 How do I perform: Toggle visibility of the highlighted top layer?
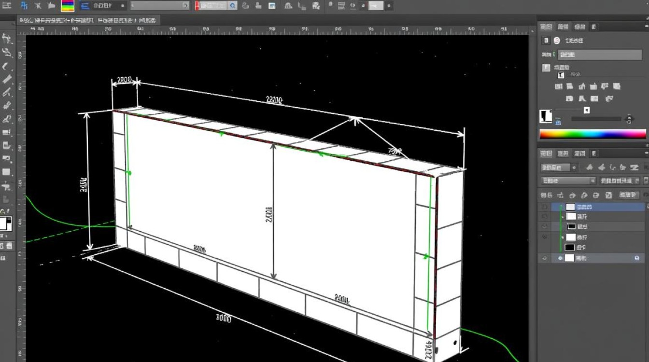[545, 207]
